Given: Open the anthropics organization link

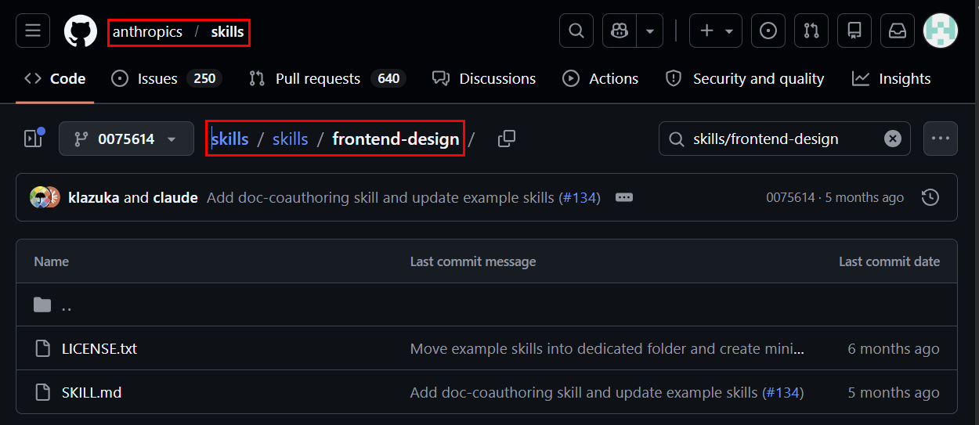Looking at the screenshot, I should coord(147,32).
